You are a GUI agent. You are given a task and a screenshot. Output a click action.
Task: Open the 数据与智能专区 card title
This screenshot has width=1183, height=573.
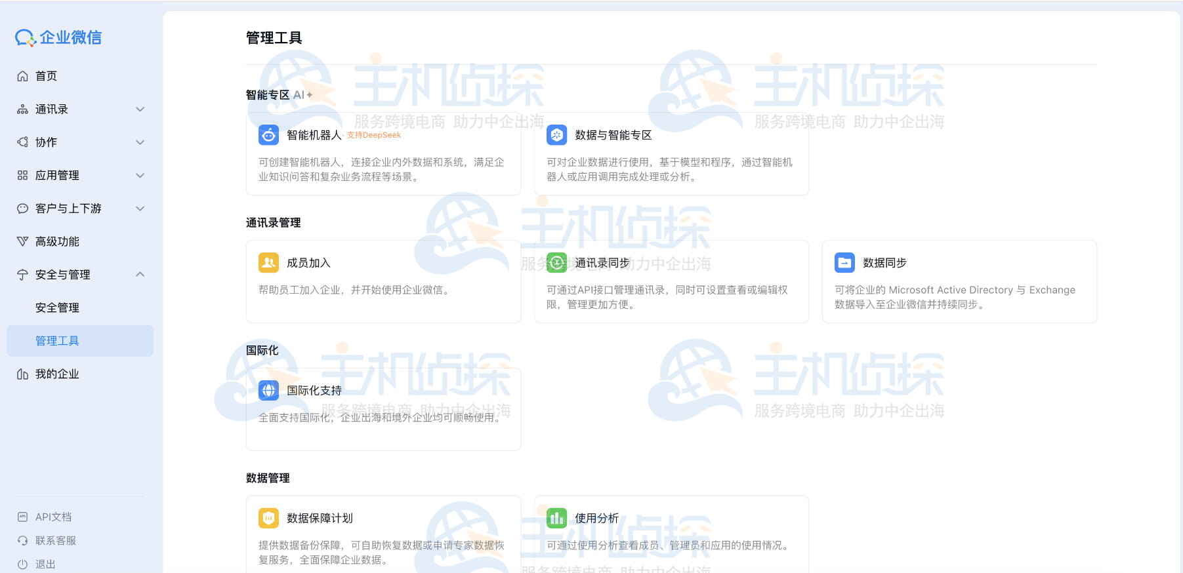(613, 135)
